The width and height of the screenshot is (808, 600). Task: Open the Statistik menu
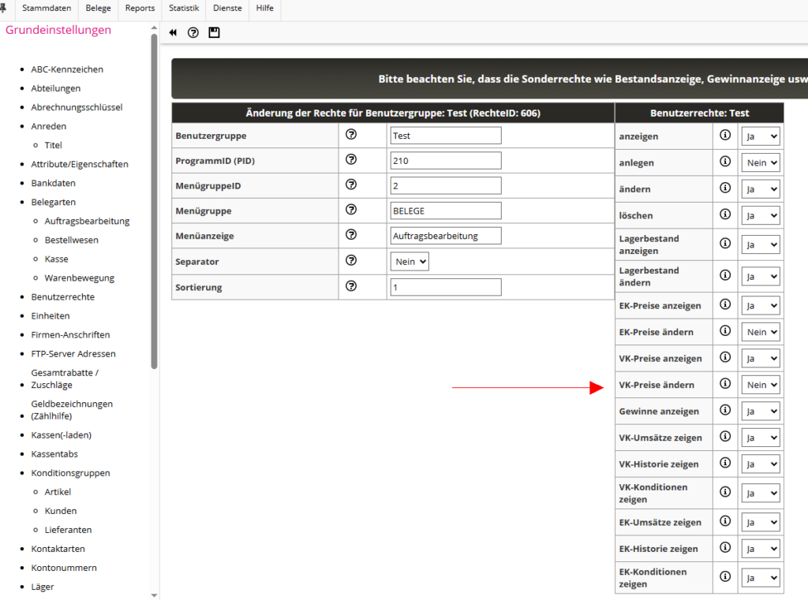[x=183, y=8]
